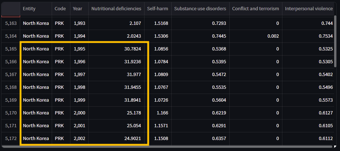Viewport: 340px width, 151px height.
Task: Select Substance use value 0.5368
Action: pyautogui.click(x=200, y=49)
